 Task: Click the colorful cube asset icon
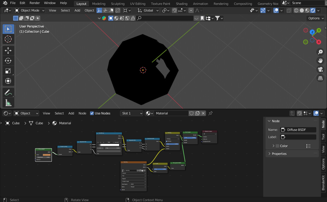(x=104, y=18)
